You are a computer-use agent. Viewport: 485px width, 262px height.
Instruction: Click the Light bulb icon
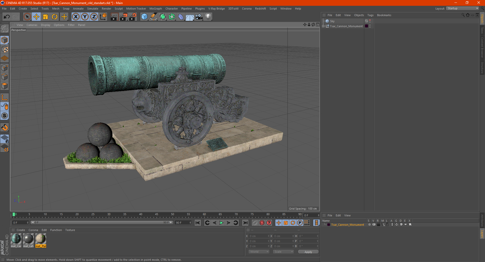coord(208,17)
